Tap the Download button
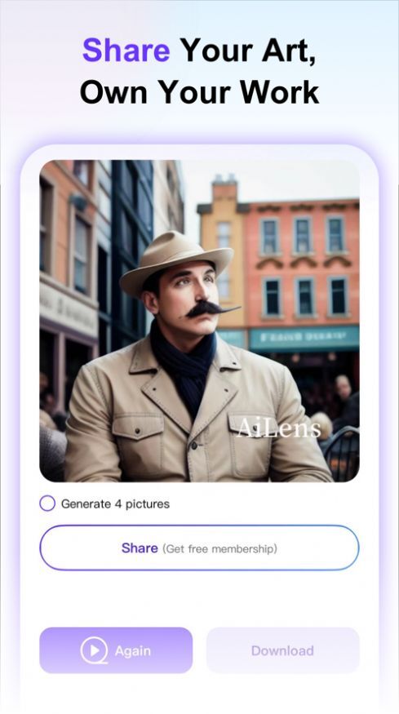The width and height of the screenshot is (399, 714). [283, 650]
